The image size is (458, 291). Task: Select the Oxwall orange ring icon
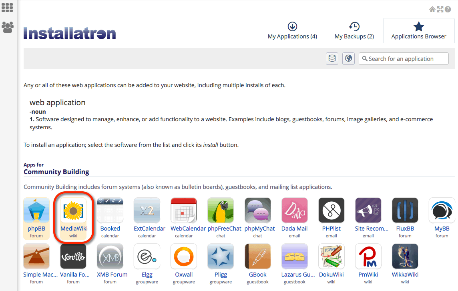tap(184, 256)
